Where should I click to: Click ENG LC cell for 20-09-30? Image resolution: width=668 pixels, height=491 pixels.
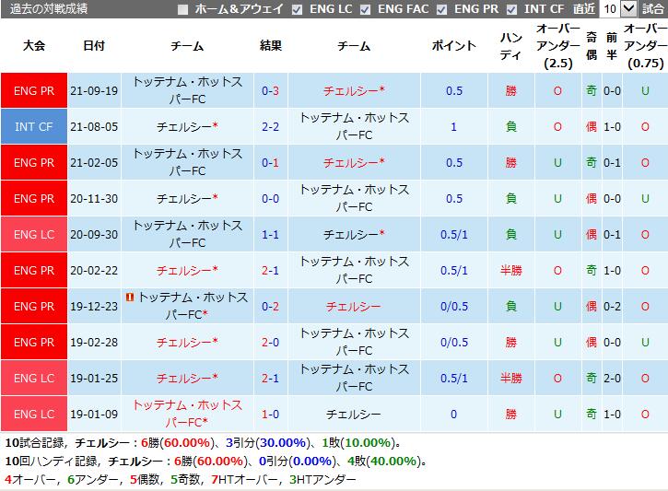pos(34,234)
